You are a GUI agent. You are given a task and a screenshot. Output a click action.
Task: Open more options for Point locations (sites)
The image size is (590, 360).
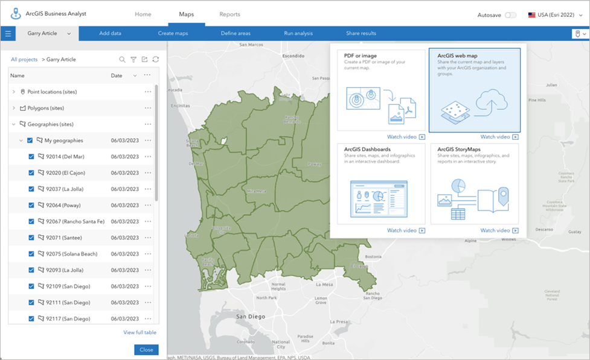(148, 92)
